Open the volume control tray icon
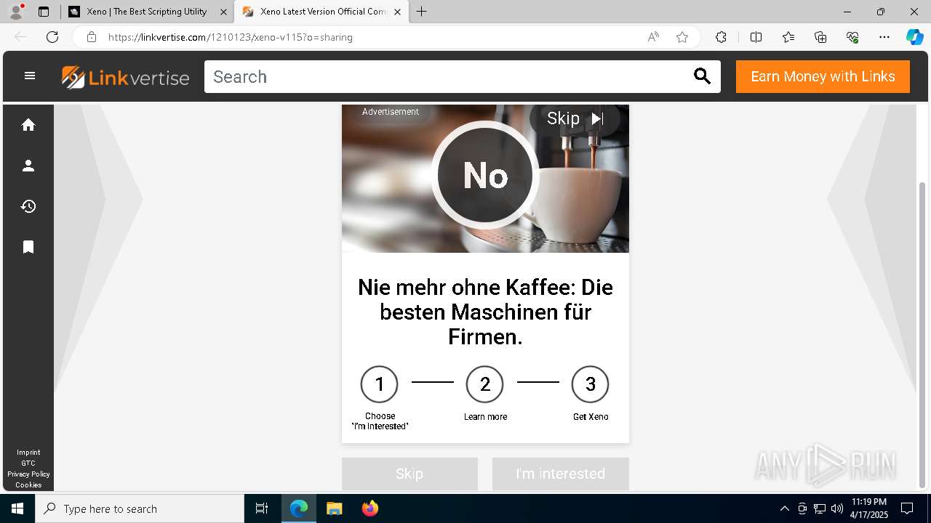 pos(837,508)
